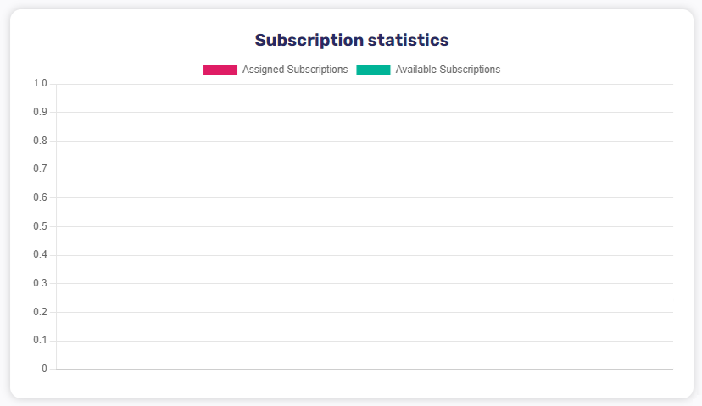Click the 0.1 y-axis tick label
Image resolution: width=702 pixels, height=406 pixels.
40,340
